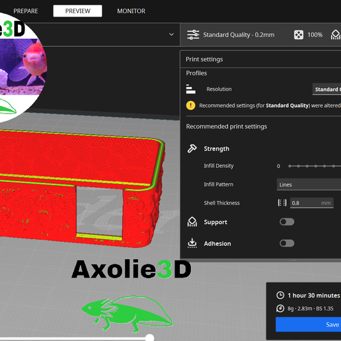Click the print settings sliders icon

pyautogui.click(x=193, y=35)
